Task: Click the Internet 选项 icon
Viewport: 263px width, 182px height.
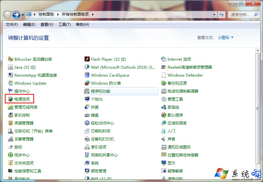Action: click(164, 59)
